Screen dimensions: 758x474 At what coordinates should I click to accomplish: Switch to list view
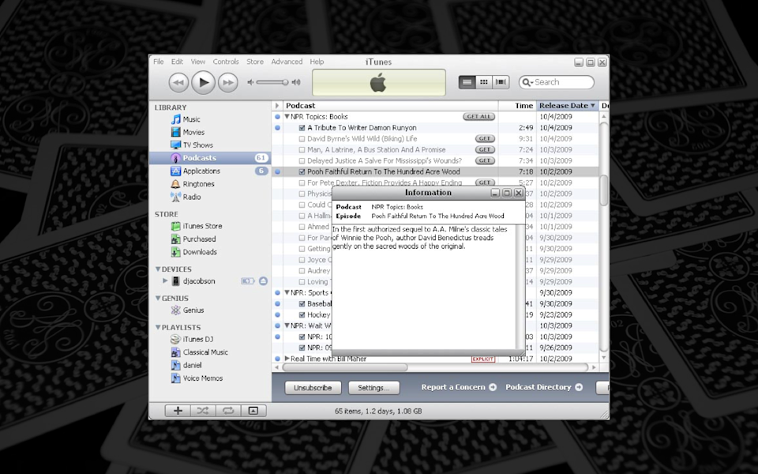[467, 82]
